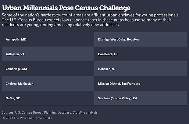This screenshot has width=189, height=124.
Task: Click the Cambridge, MA entry
Action: [16, 69]
